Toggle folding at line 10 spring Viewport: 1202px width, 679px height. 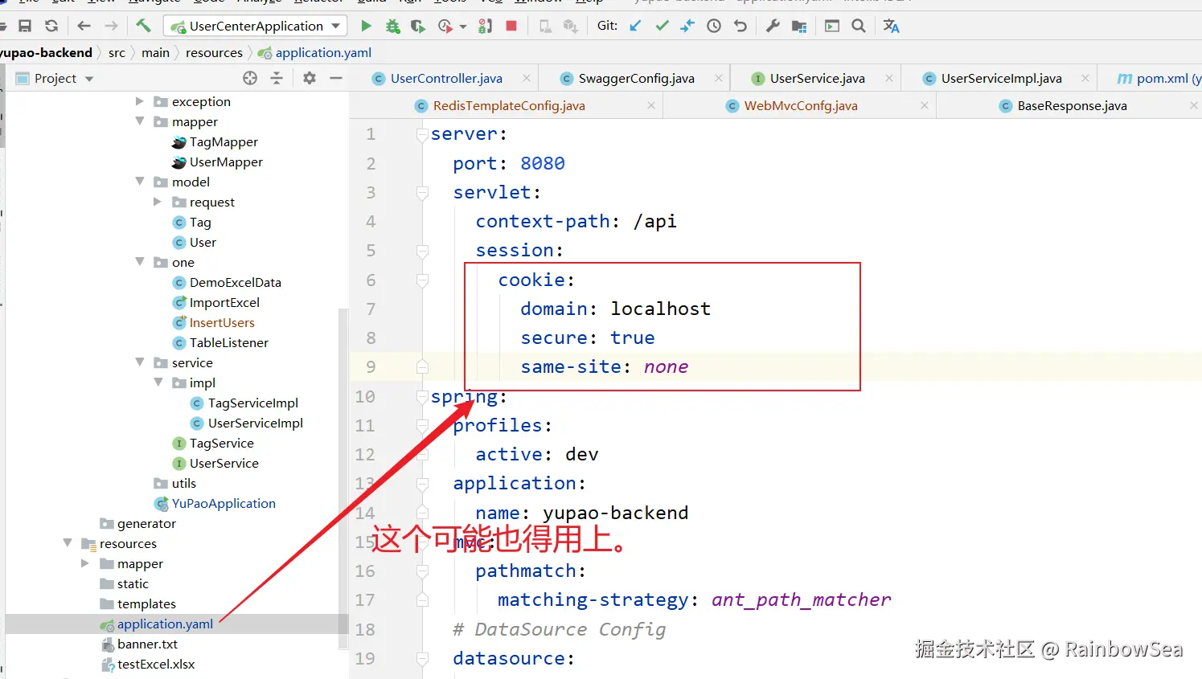pos(422,397)
